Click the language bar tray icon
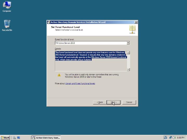 click(165, 138)
